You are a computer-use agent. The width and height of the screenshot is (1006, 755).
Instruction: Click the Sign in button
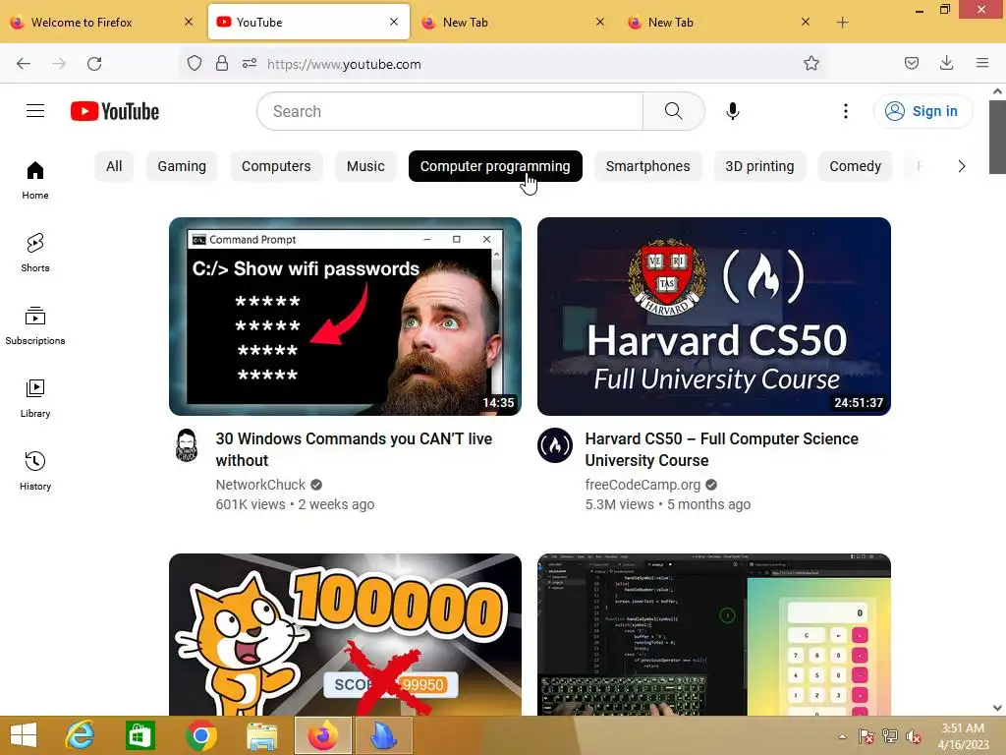(x=922, y=111)
